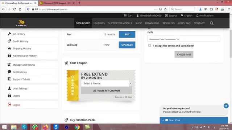Viewport: 232px width, 130px height.
Task: Open page actions three-dot menu
Action: pos(156,9)
